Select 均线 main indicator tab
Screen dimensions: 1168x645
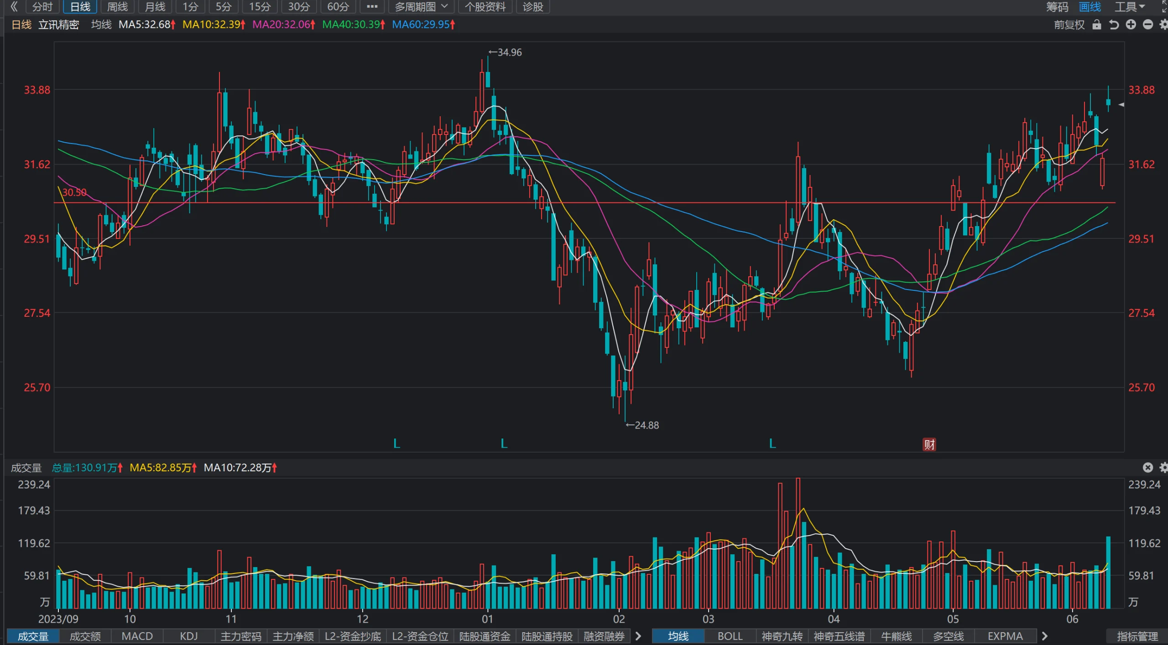[678, 636]
